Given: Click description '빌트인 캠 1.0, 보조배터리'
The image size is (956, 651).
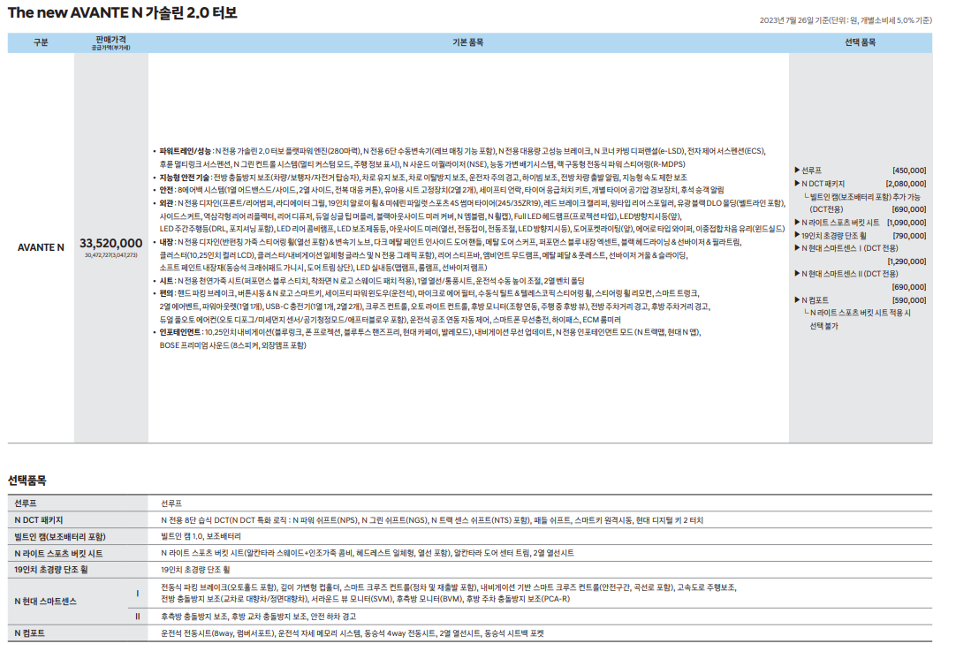Looking at the screenshot, I should (x=201, y=536).
